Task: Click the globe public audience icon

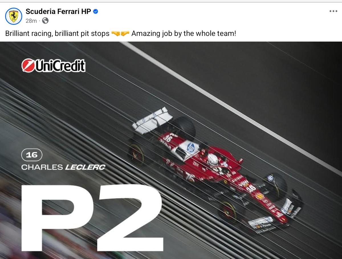Action: tap(45, 21)
